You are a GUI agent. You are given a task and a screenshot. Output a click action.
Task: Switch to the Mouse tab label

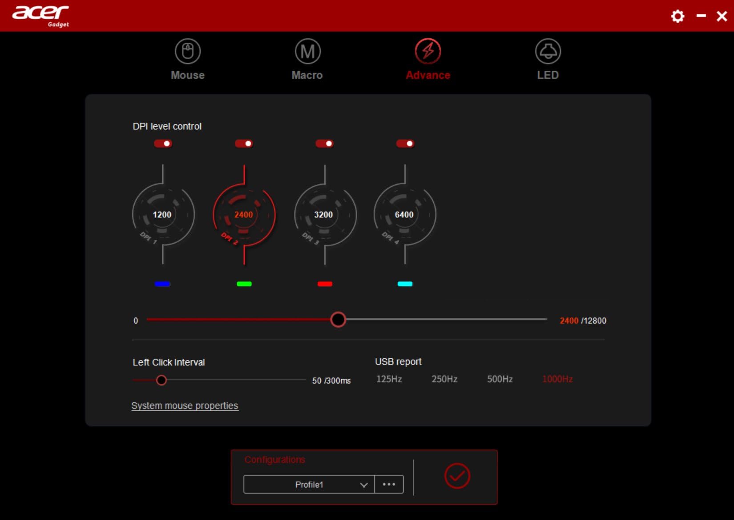pos(188,75)
